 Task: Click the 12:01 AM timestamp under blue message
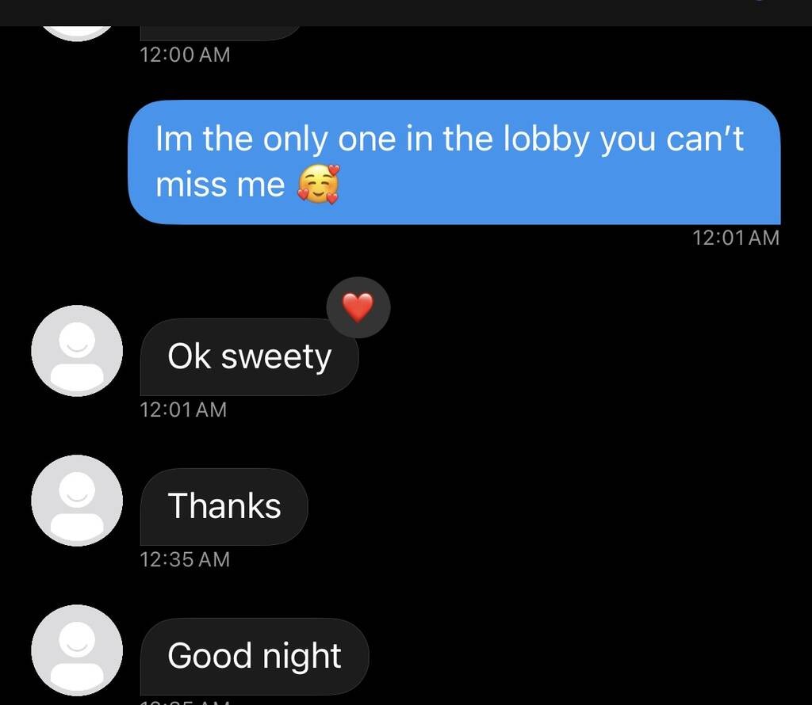tap(736, 238)
